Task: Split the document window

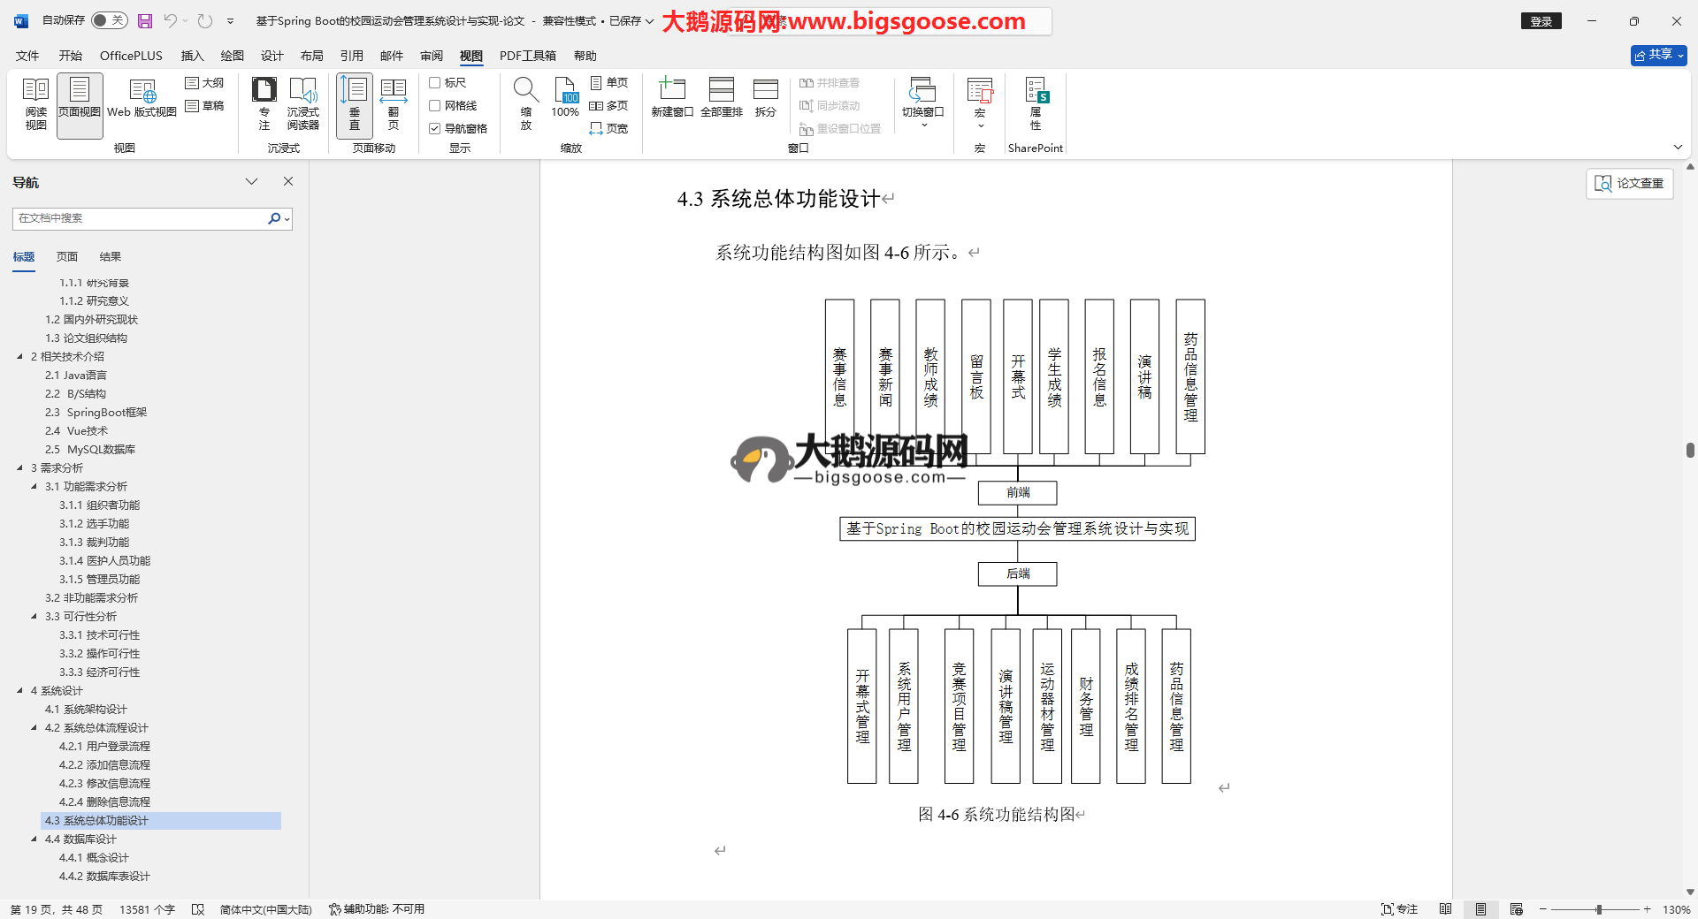Action: pyautogui.click(x=765, y=97)
